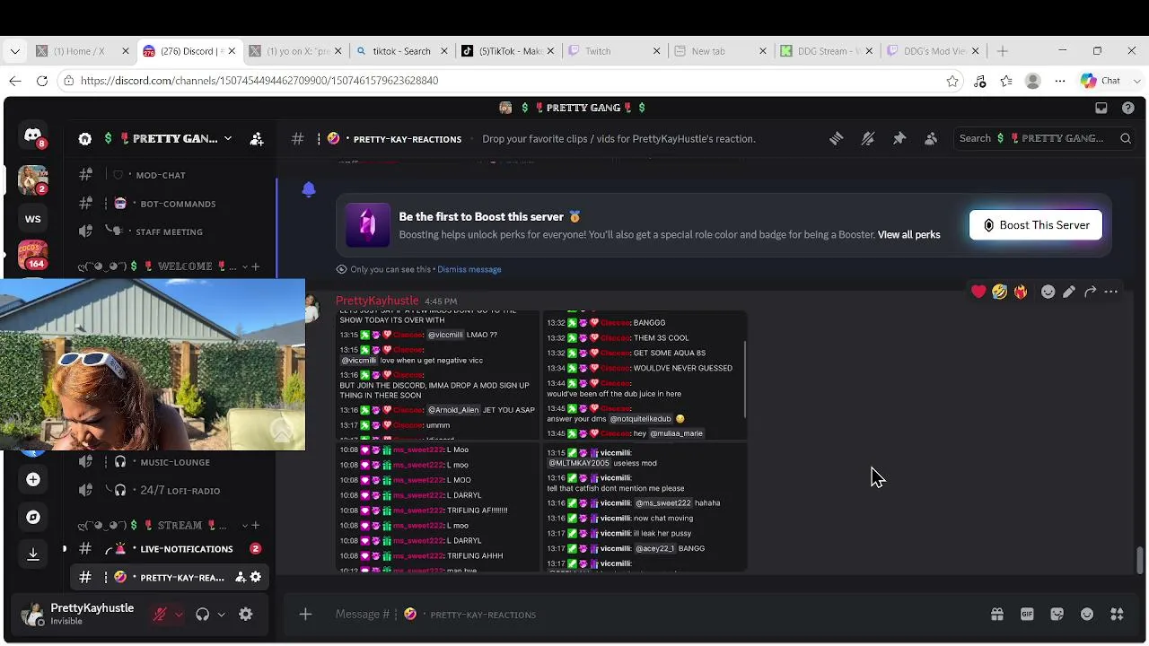Image resolution: width=1149 pixels, height=646 pixels.
Task: Toggle channel notification mute bell
Action: (x=867, y=138)
